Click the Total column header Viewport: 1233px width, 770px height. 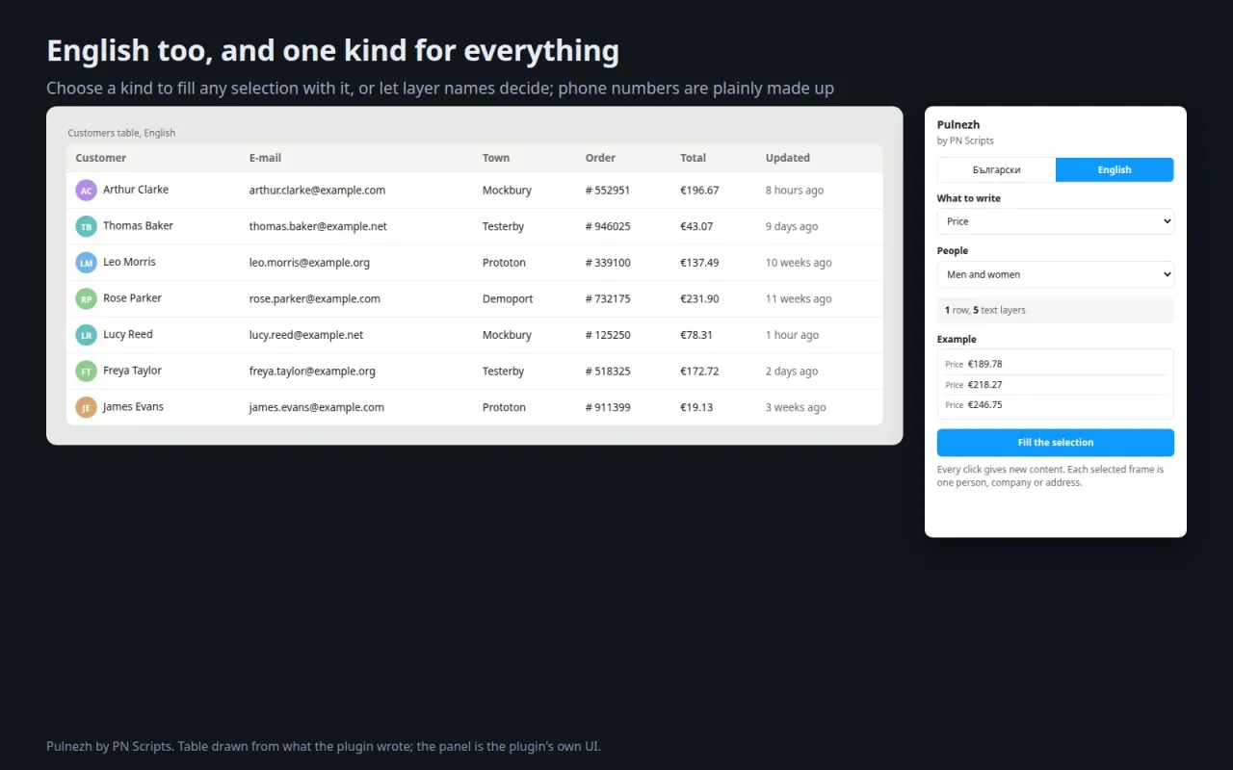[x=693, y=158]
